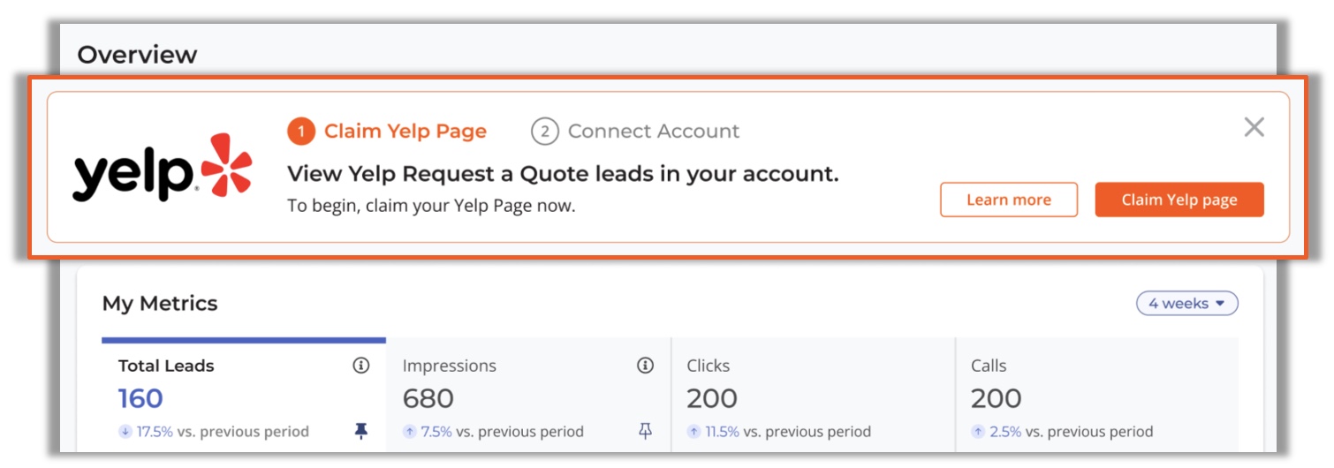Click the Learn more button

[x=1009, y=200]
